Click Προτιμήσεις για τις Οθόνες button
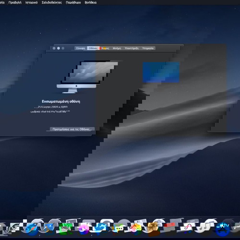 click(x=72, y=129)
